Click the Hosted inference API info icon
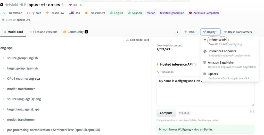The image size is (264, 135). click(x=195, y=64)
